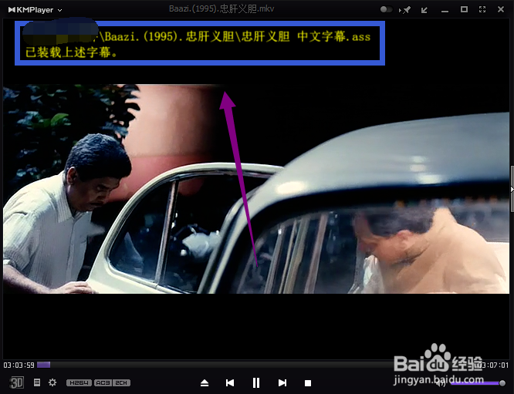Minimize the KMPlayer window
The height and width of the screenshot is (394, 514).
tap(445, 11)
